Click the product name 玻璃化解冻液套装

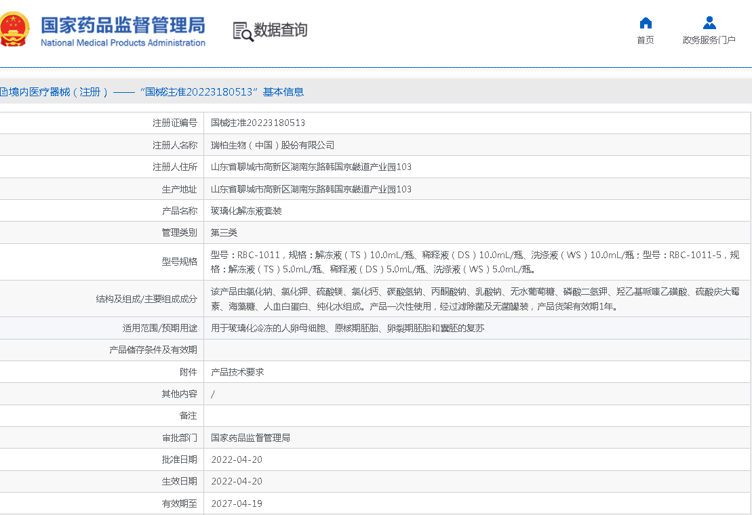[246, 211]
